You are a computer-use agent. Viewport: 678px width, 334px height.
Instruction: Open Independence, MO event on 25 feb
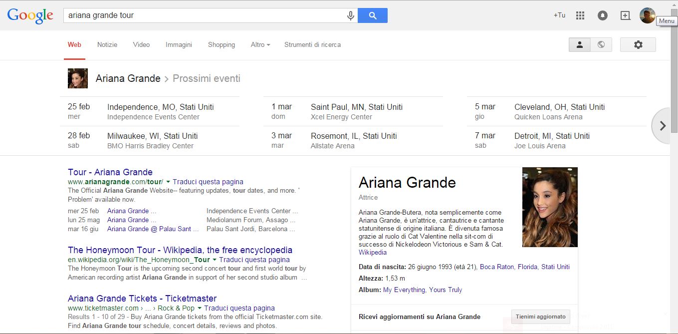pyautogui.click(x=150, y=111)
